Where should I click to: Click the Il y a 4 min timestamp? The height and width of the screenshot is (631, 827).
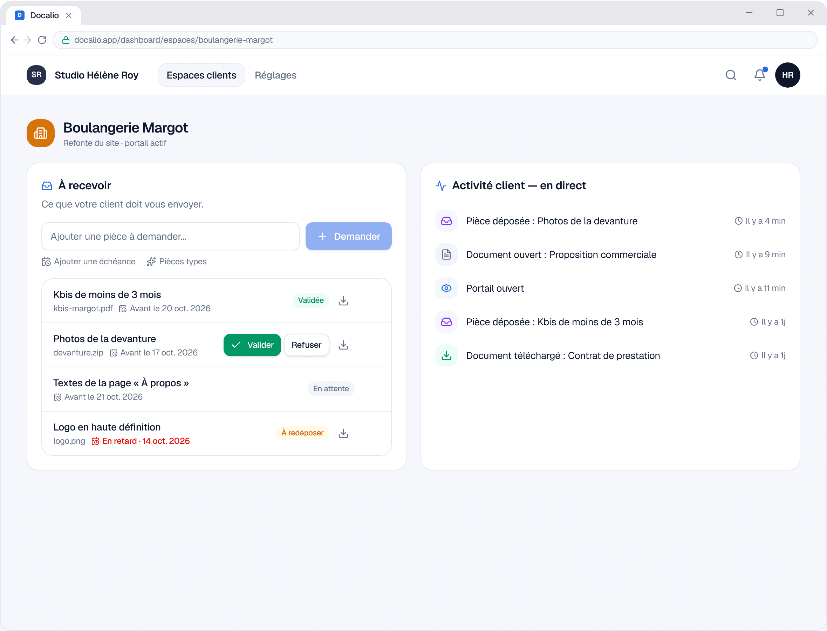tap(760, 221)
